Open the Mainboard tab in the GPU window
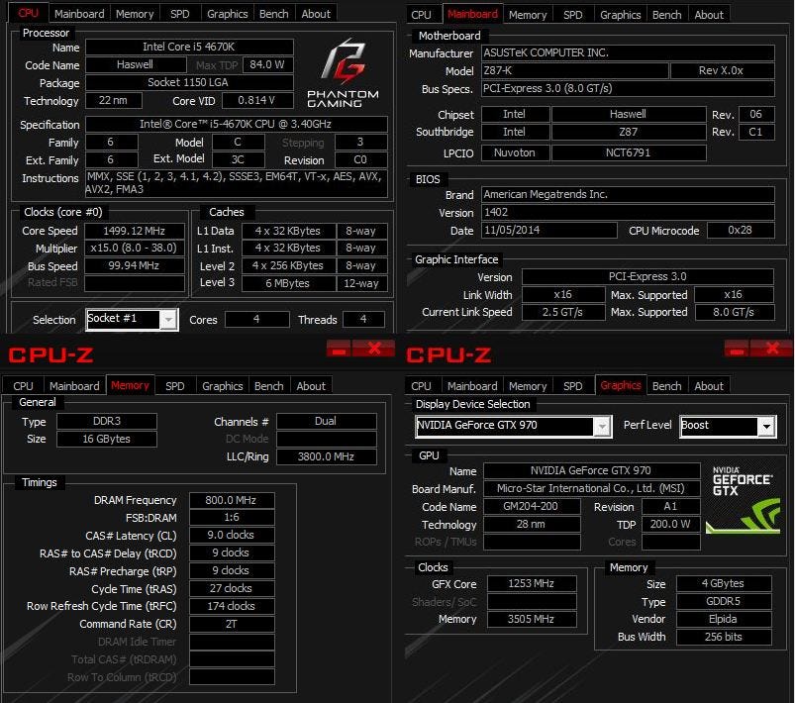Image resolution: width=795 pixels, height=703 pixels. point(472,386)
